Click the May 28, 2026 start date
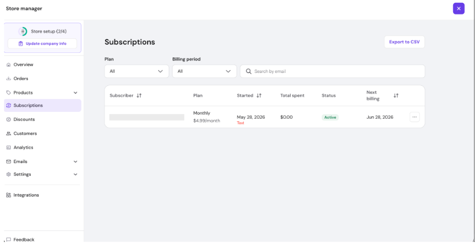Image resolution: width=475 pixels, height=245 pixels. coord(251,117)
